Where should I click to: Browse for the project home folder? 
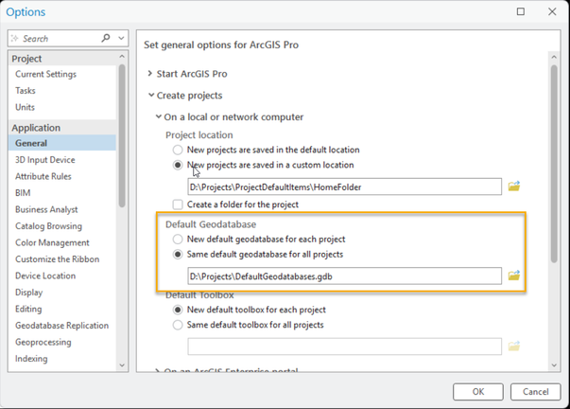514,187
